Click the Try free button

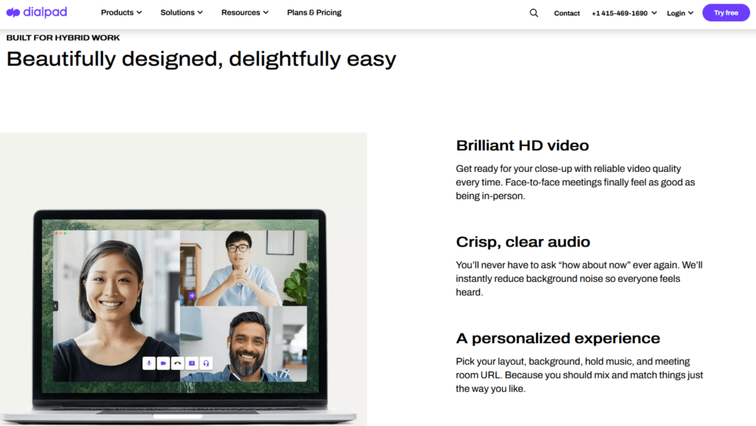pos(726,13)
